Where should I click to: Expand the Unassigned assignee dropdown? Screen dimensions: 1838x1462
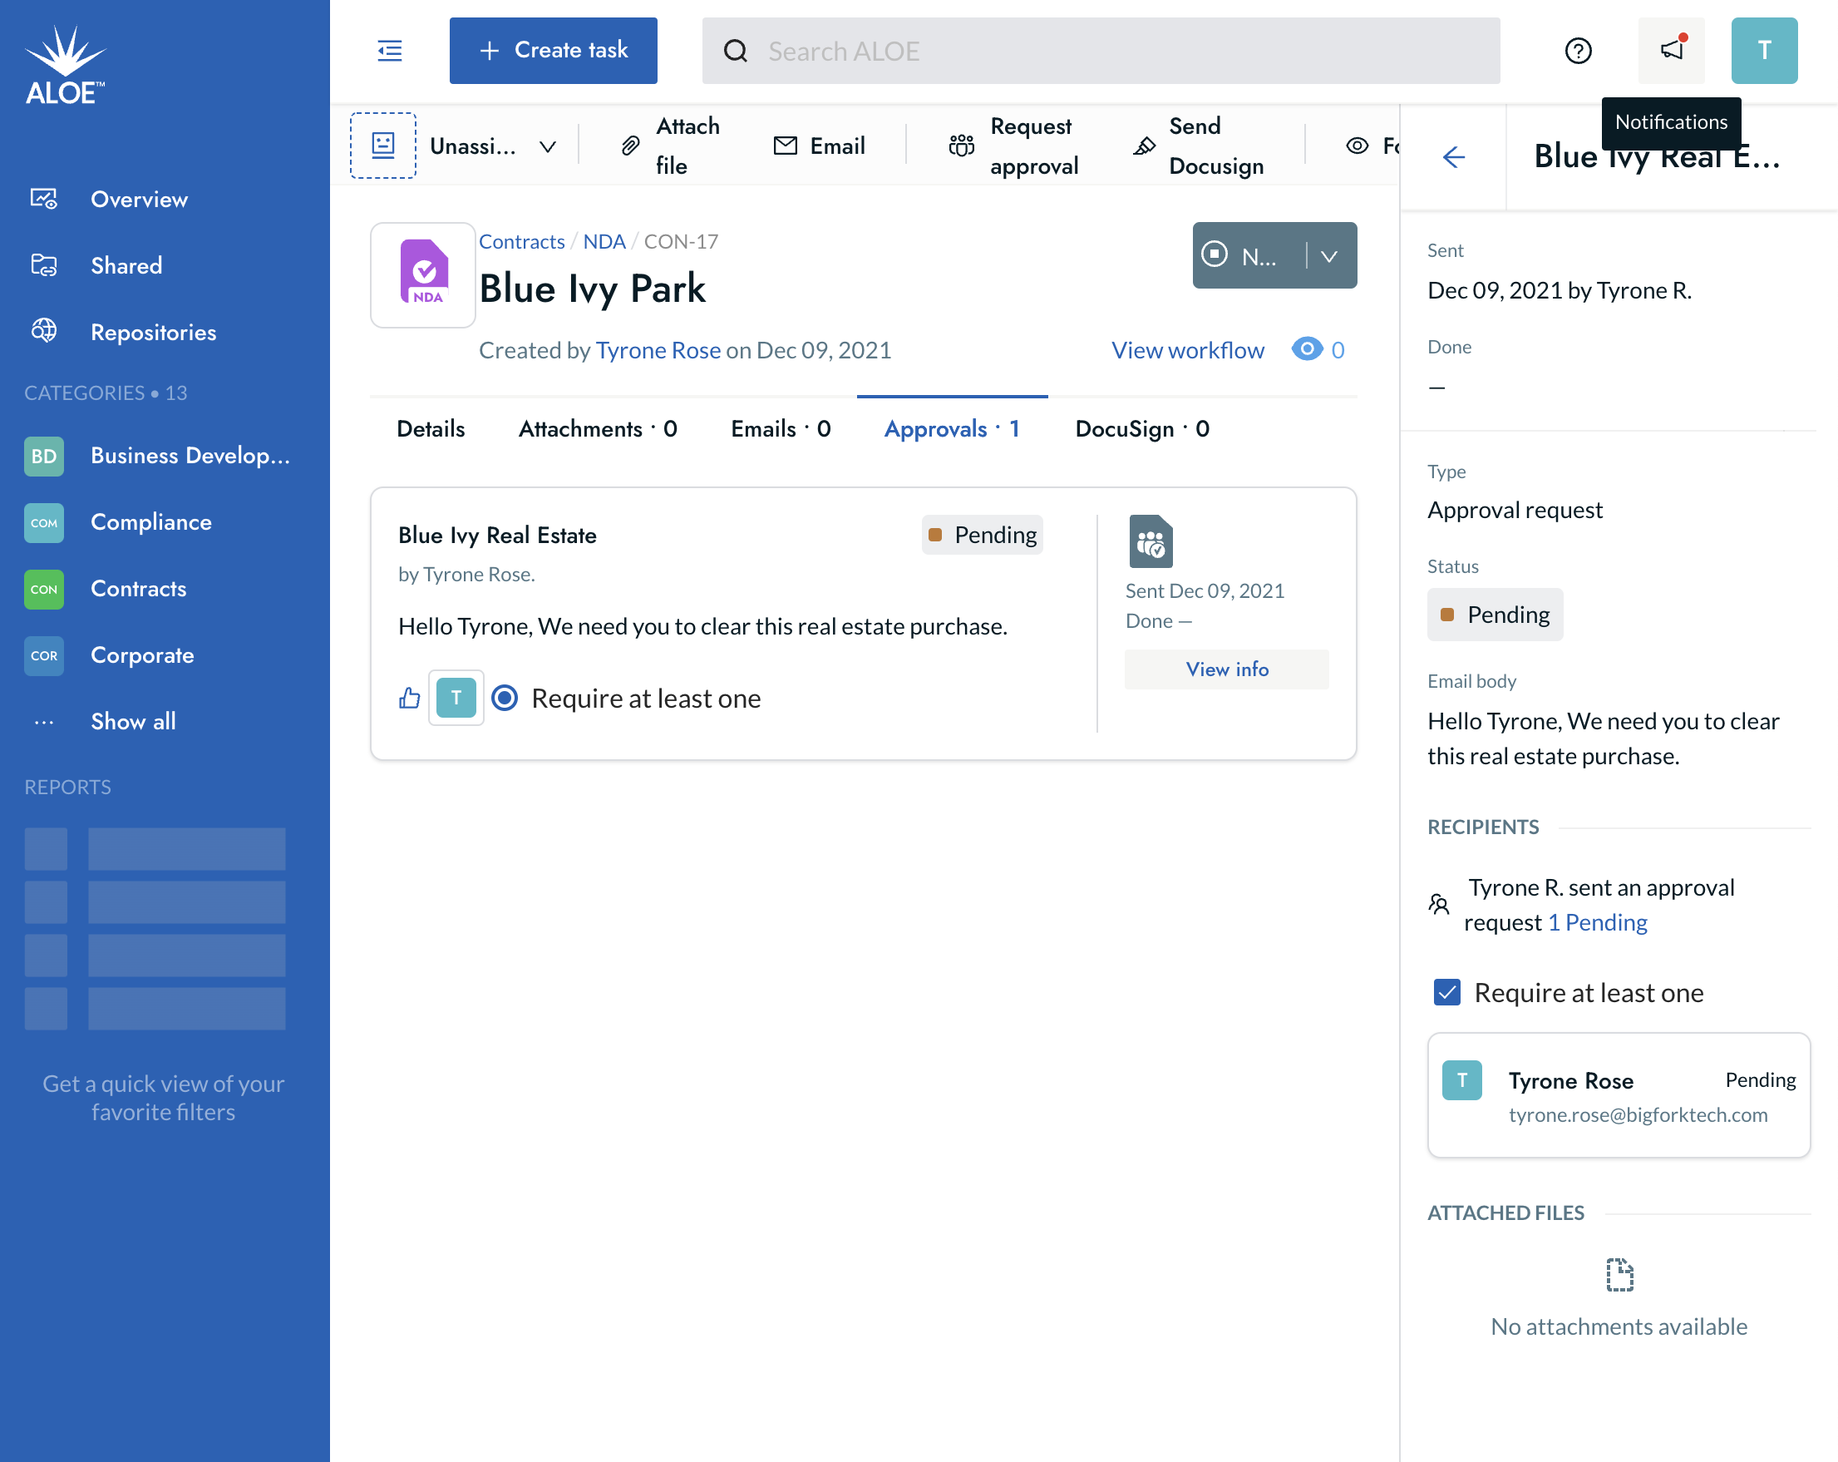(x=547, y=146)
